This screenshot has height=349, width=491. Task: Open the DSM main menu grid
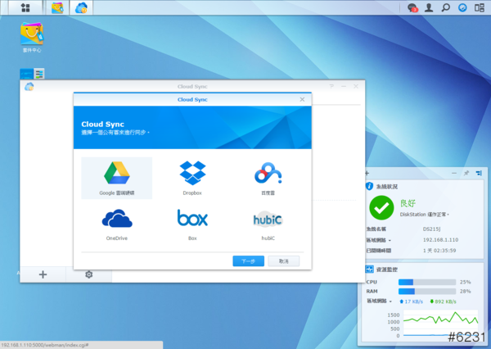click(x=25, y=7)
